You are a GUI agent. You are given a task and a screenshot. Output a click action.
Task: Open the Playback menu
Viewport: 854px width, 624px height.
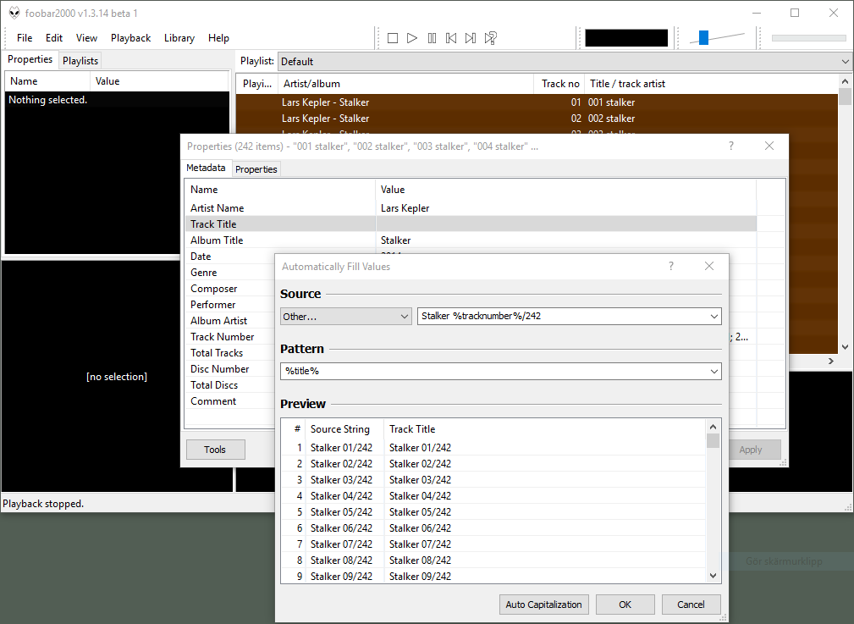tap(130, 38)
